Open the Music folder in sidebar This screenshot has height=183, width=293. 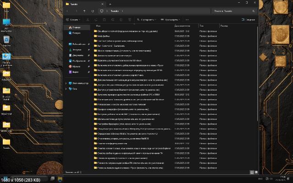(x=76, y=66)
